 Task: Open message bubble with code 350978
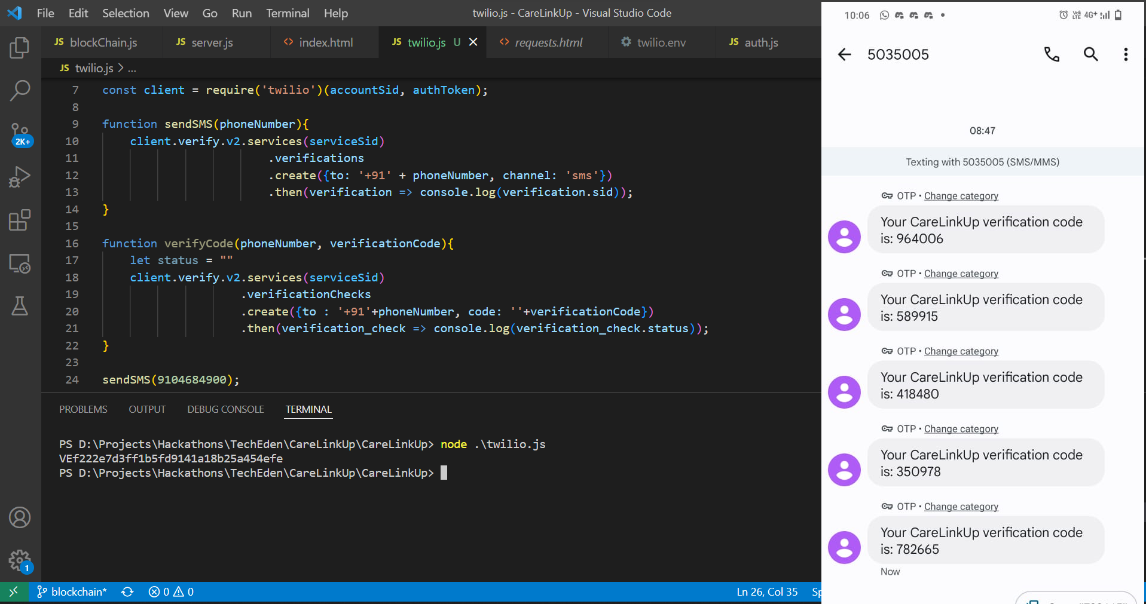click(x=985, y=463)
